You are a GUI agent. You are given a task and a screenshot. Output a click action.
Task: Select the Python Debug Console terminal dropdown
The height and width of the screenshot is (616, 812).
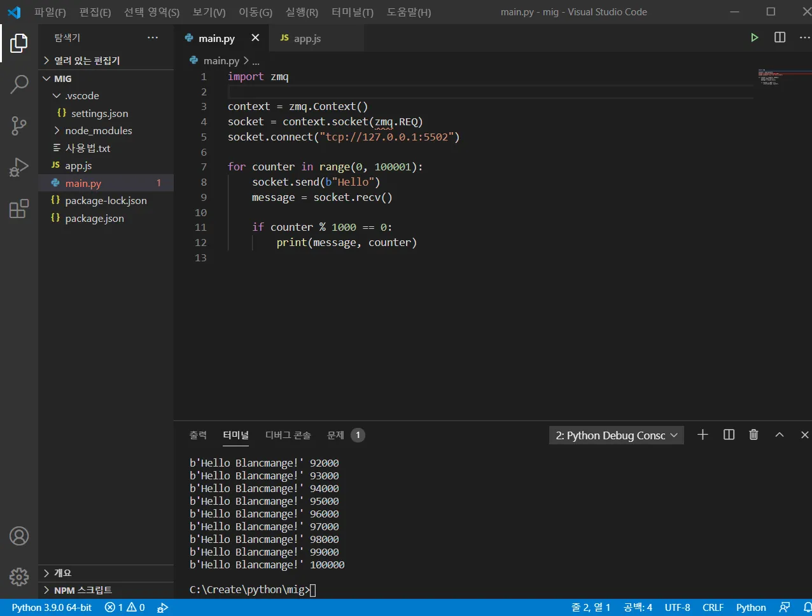616,435
